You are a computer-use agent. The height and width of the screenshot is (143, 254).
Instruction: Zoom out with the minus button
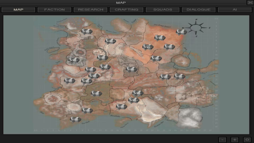coord(222,140)
